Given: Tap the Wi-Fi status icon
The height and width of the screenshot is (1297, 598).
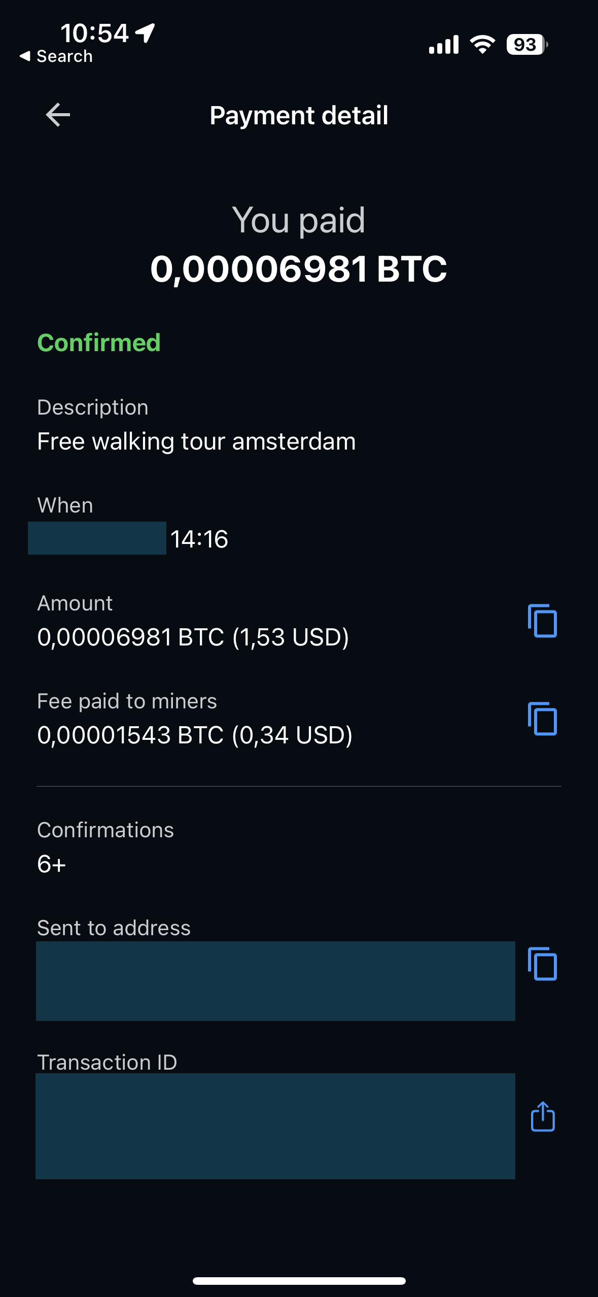Looking at the screenshot, I should click(x=482, y=45).
